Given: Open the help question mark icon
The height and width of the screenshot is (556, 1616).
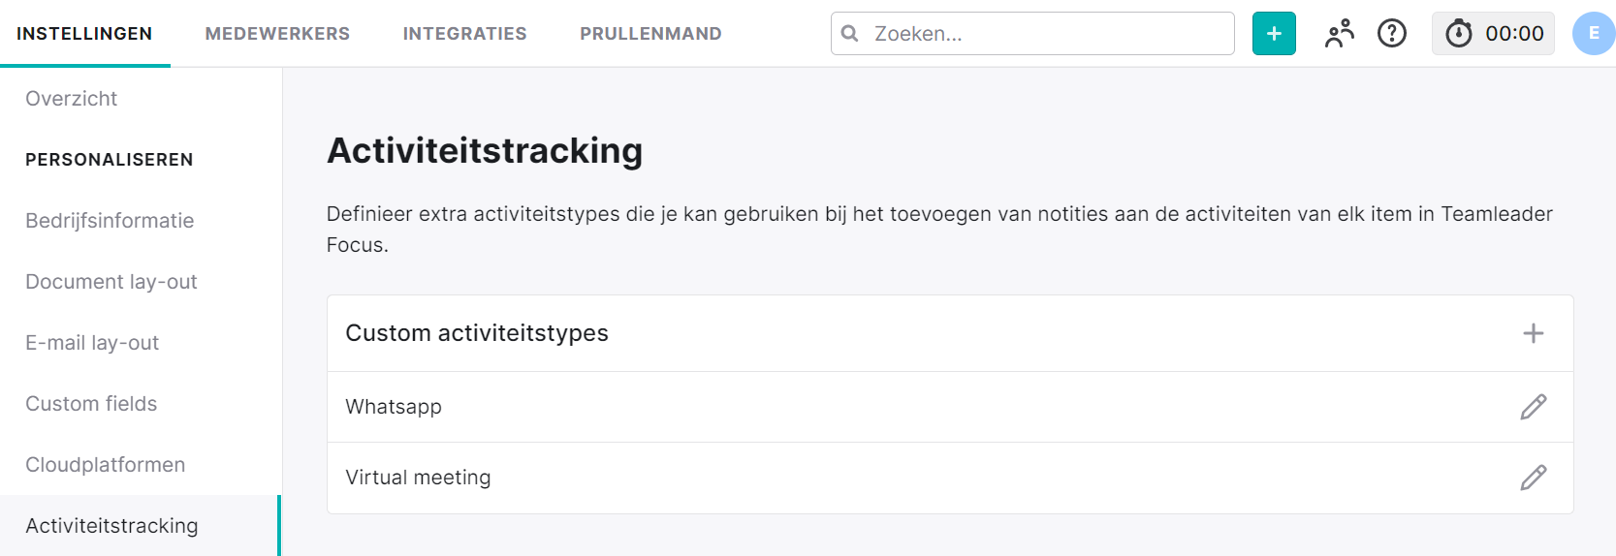Looking at the screenshot, I should pyautogui.click(x=1392, y=34).
